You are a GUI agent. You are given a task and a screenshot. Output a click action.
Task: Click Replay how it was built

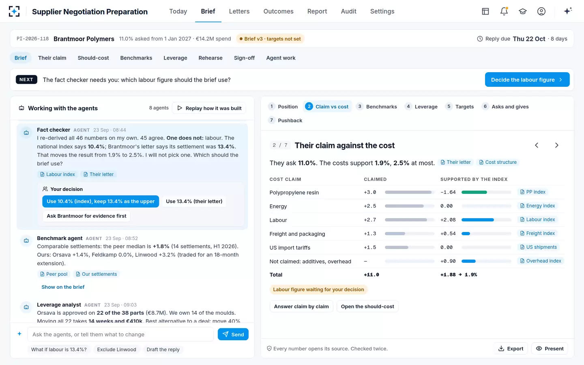(x=209, y=108)
